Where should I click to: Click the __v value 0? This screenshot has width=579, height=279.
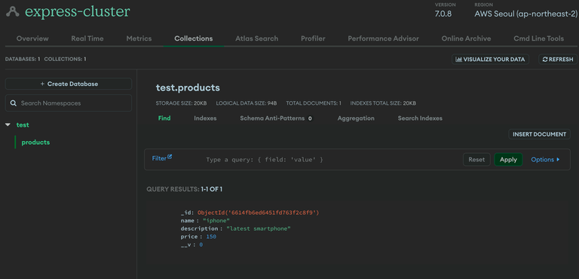(201, 244)
